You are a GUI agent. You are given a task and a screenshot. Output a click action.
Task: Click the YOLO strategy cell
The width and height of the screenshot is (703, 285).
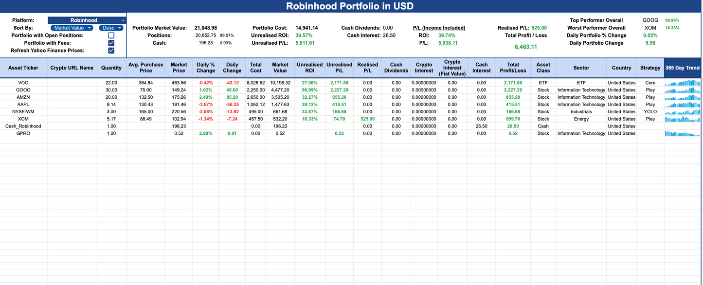(x=650, y=112)
